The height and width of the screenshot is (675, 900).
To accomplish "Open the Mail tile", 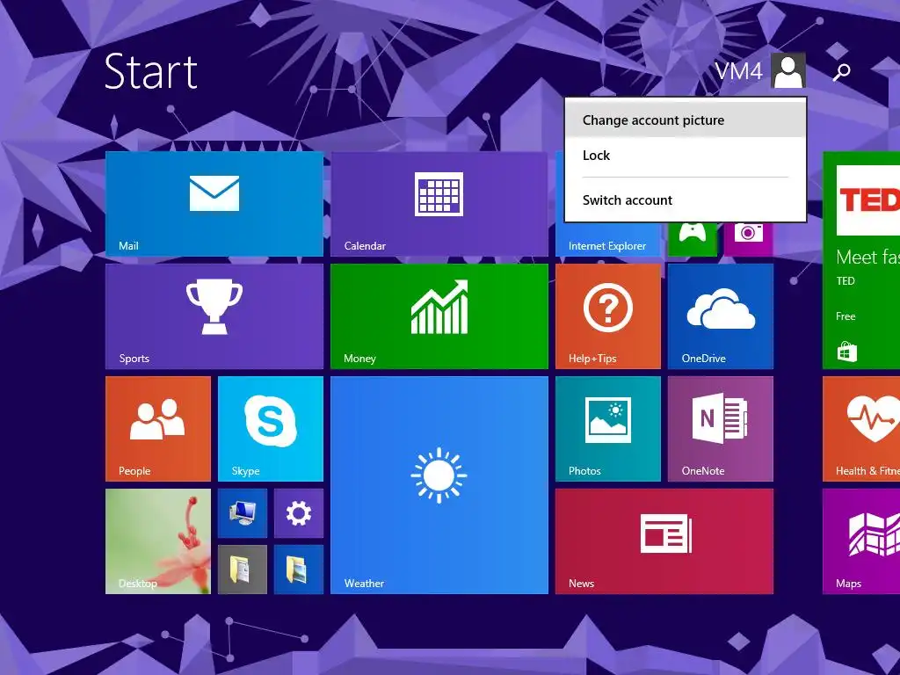I will 214,204.
